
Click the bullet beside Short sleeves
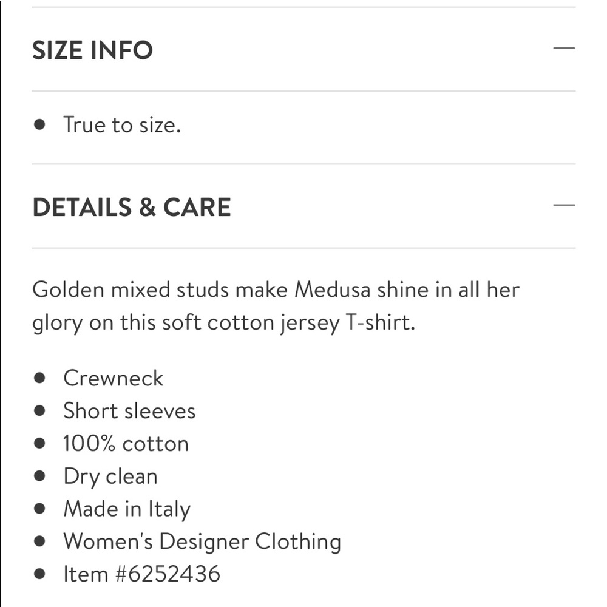tap(39, 410)
